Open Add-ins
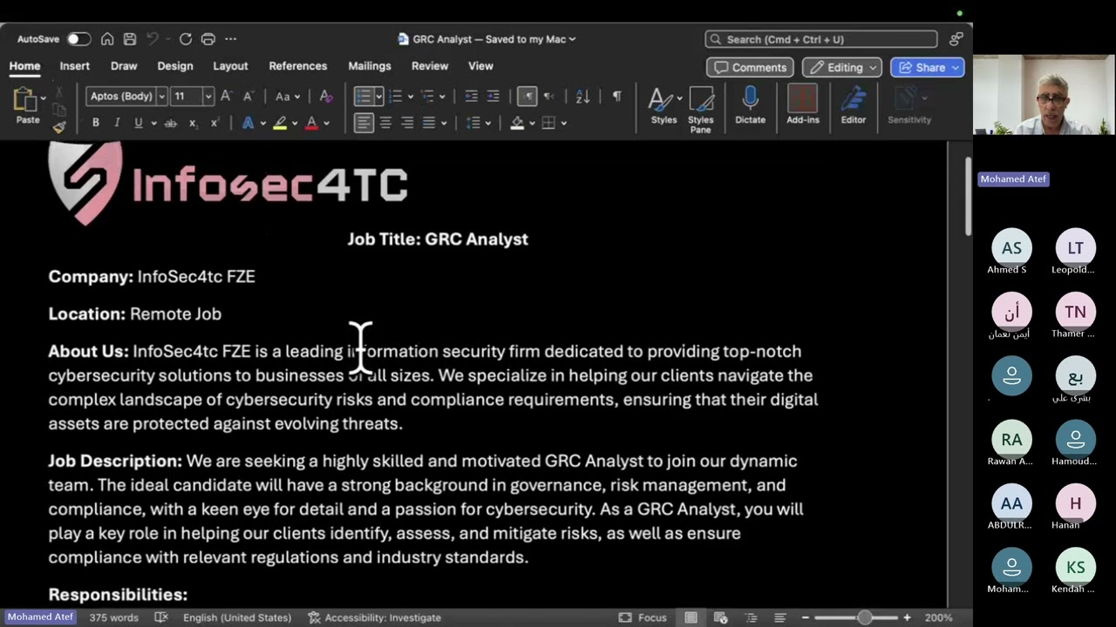1116x627 pixels. point(802,105)
